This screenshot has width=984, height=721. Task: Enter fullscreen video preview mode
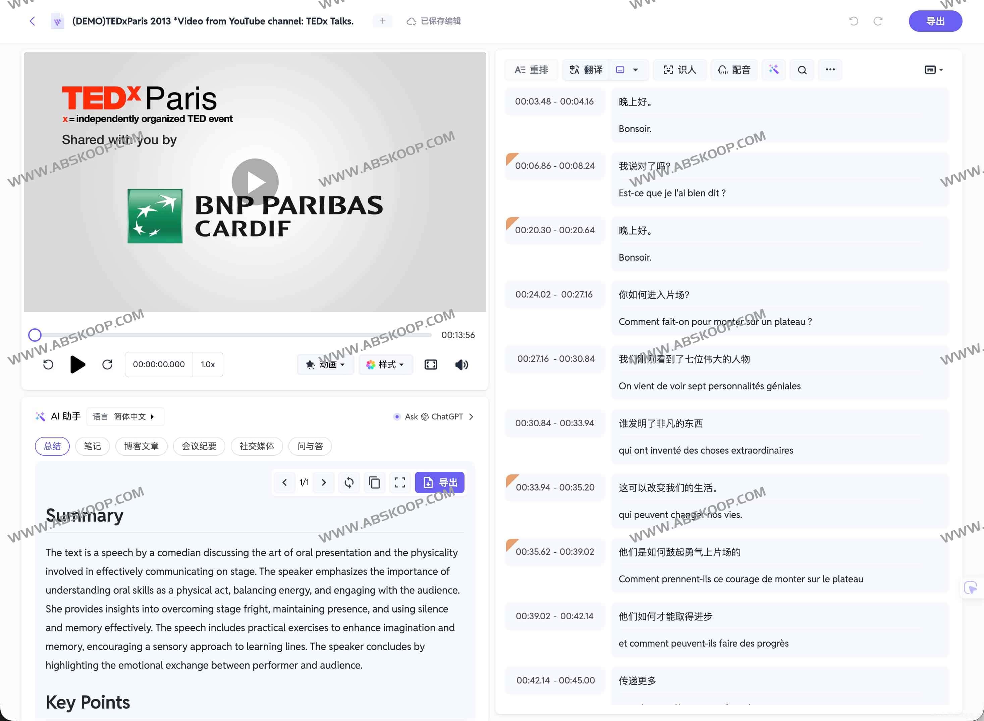point(430,365)
